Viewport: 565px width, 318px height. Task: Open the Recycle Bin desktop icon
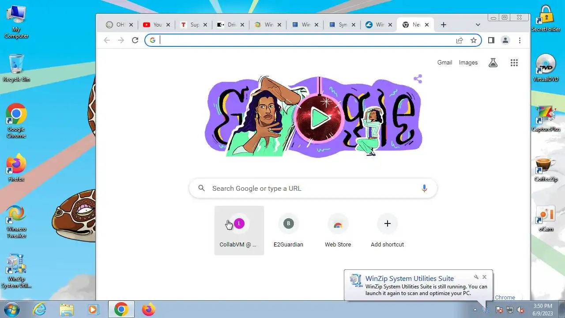[16, 68]
